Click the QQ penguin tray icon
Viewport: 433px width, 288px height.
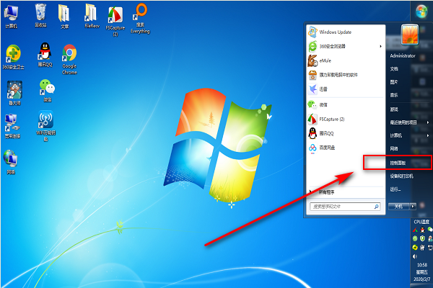422,229
